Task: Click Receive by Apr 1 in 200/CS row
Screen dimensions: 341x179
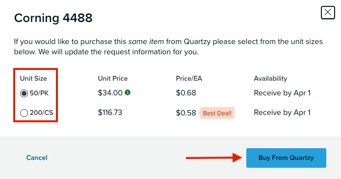Action: point(282,112)
